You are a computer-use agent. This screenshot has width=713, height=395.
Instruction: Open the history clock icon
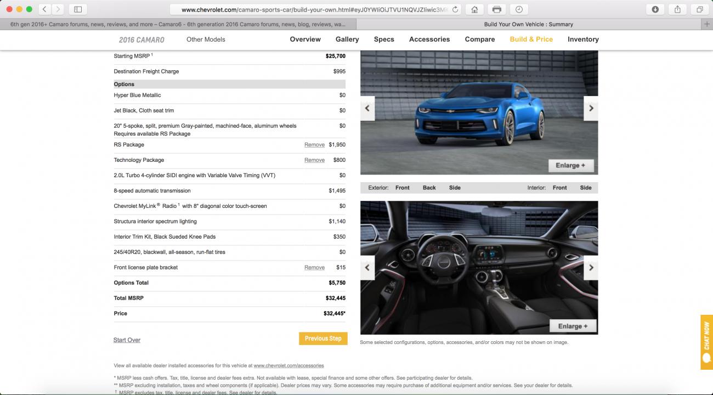pyautogui.click(x=519, y=9)
